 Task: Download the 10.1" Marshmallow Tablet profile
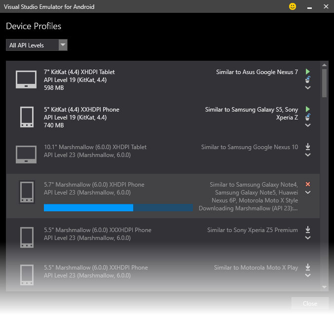click(x=308, y=147)
